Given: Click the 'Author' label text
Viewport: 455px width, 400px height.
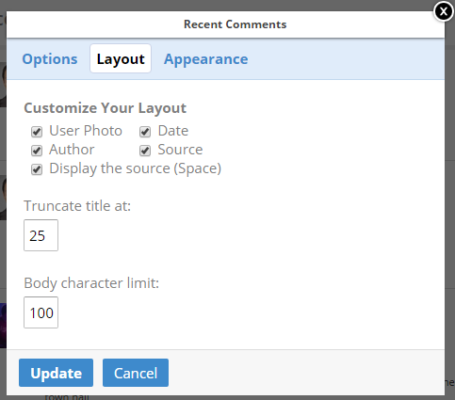Looking at the screenshot, I should coord(72,150).
